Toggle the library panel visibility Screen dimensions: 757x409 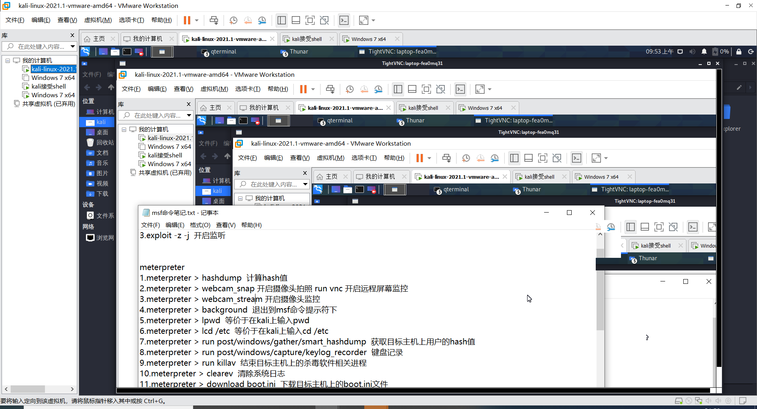[x=282, y=20]
